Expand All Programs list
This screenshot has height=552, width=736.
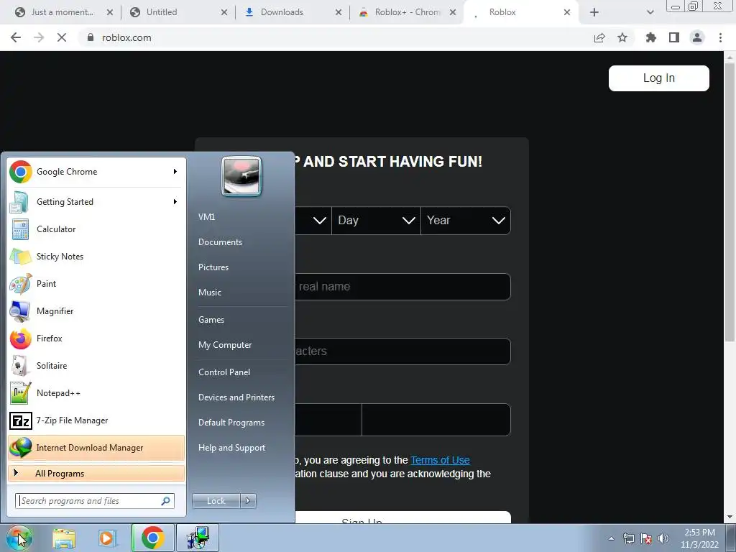(96, 473)
